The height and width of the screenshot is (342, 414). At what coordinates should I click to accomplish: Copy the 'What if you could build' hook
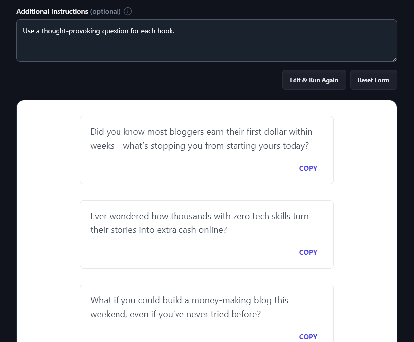(x=308, y=336)
